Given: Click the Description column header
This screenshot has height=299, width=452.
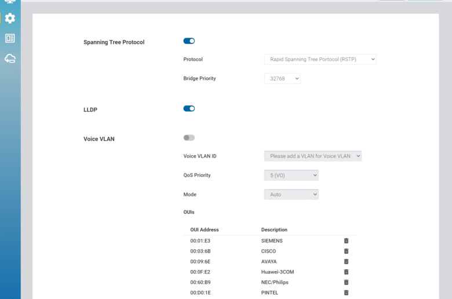Looking at the screenshot, I should pyautogui.click(x=274, y=230).
